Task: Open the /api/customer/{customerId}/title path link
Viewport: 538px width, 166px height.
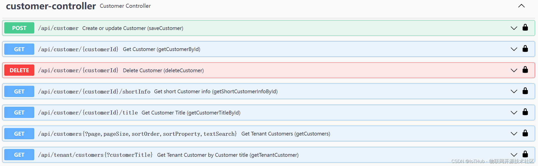Action: (x=88, y=113)
